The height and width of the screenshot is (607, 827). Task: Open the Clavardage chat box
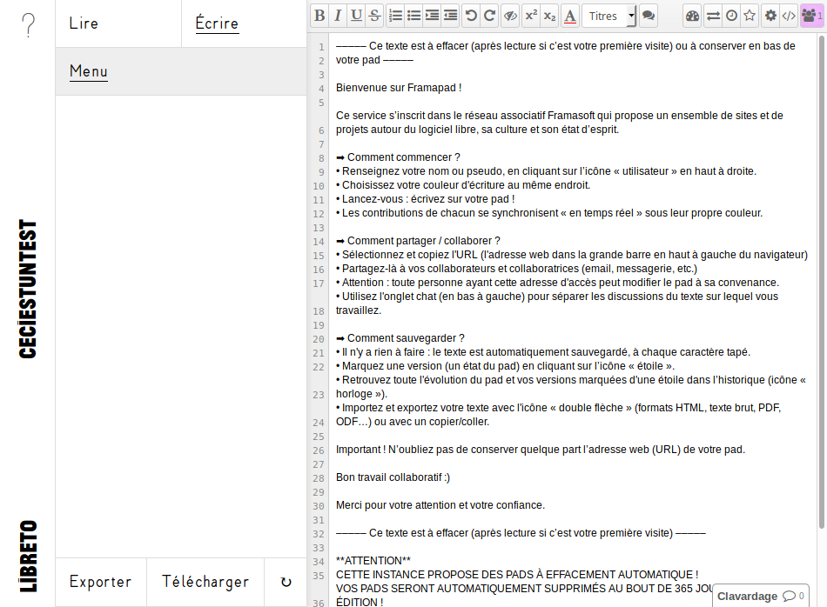click(x=761, y=596)
